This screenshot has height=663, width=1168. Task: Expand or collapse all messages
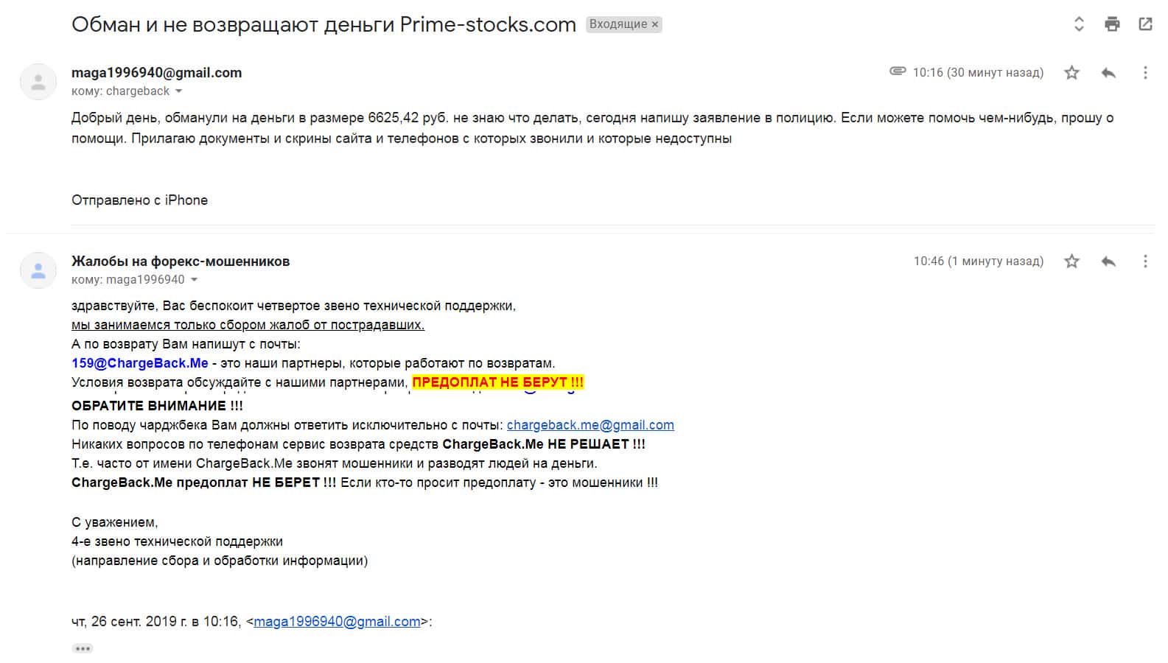point(1079,24)
